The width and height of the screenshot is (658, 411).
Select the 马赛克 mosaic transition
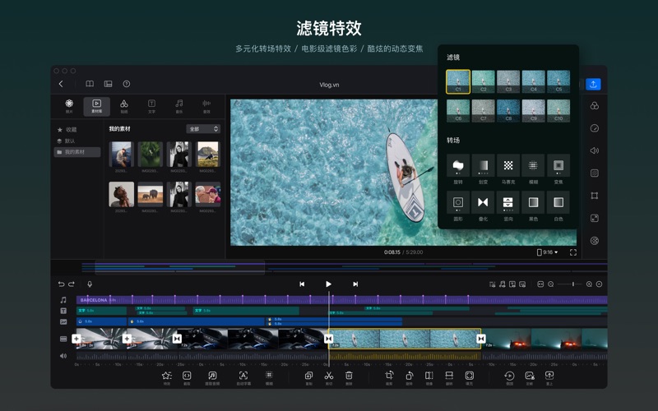[508, 165]
